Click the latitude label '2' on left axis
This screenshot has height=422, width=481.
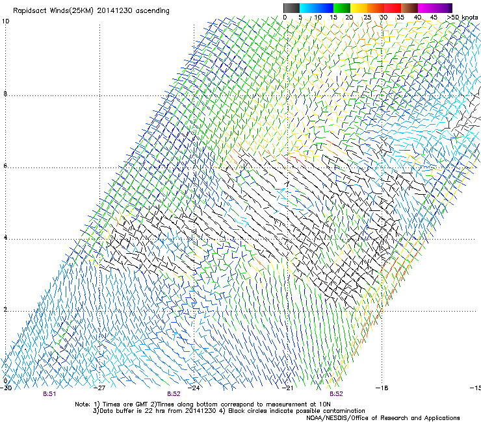click(x=5, y=310)
